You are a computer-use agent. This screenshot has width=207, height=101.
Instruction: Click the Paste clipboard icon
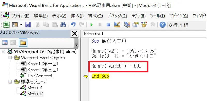(55, 25)
